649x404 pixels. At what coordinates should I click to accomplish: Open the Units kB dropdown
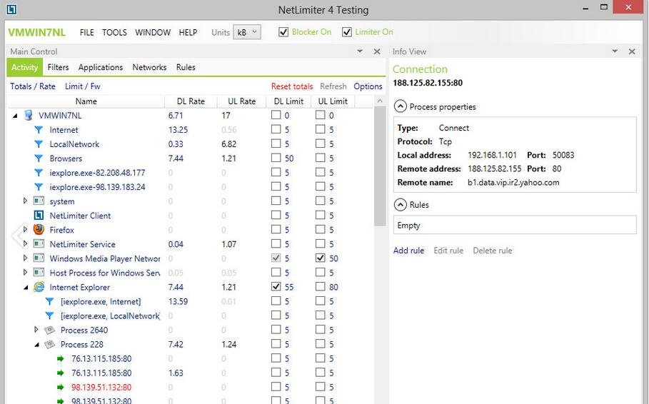tap(247, 32)
